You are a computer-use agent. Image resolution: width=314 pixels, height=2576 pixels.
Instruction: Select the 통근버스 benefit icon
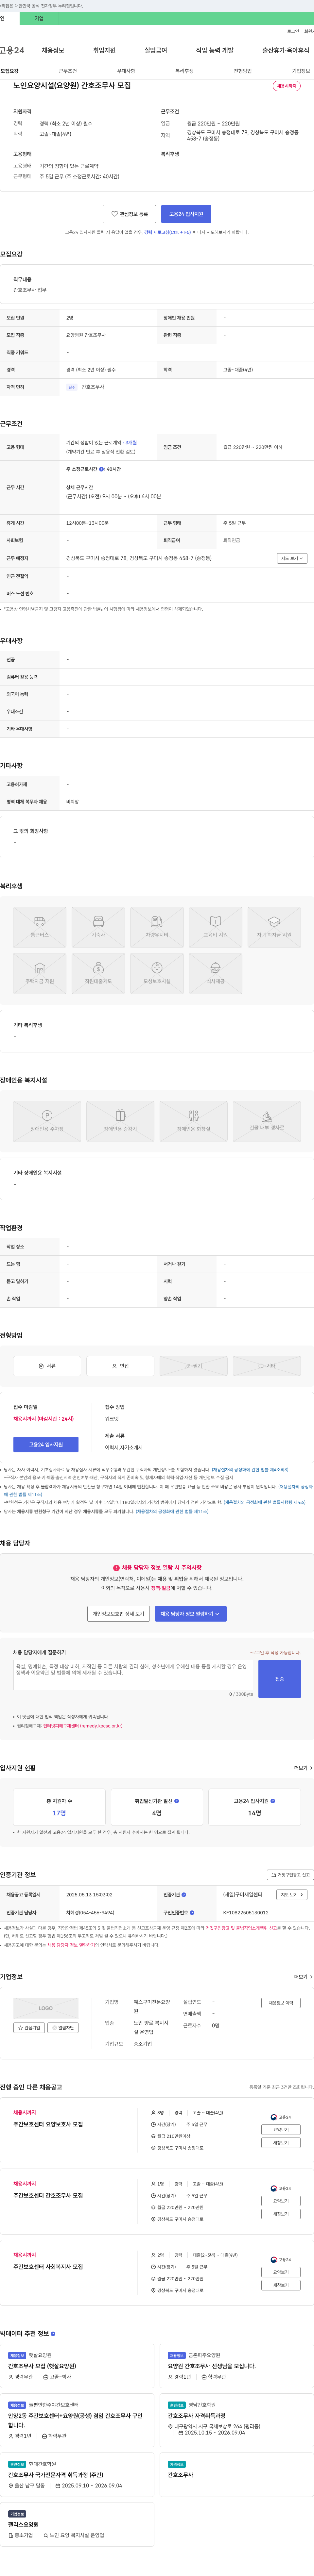tap(40, 927)
